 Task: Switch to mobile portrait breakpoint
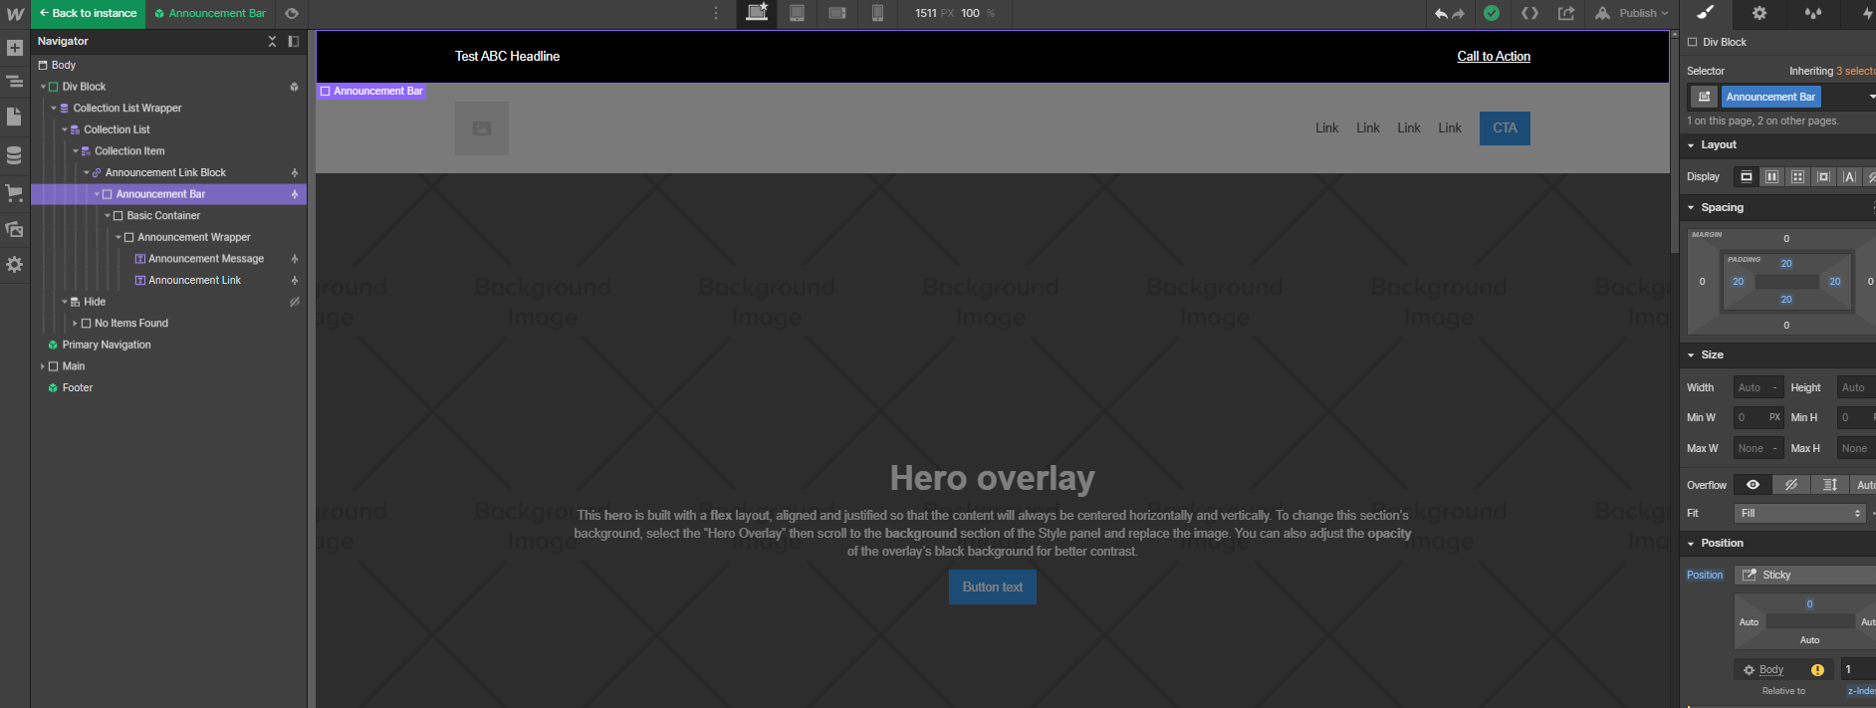(x=877, y=13)
